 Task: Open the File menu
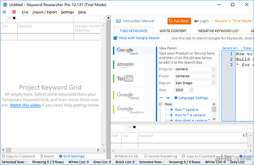[x=25, y=12]
